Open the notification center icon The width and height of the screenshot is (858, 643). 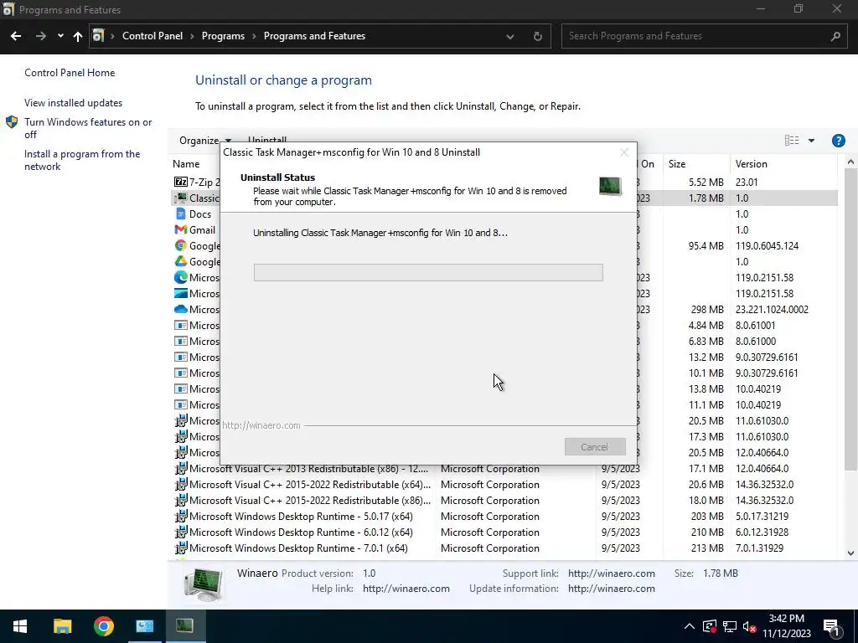coord(831,626)
